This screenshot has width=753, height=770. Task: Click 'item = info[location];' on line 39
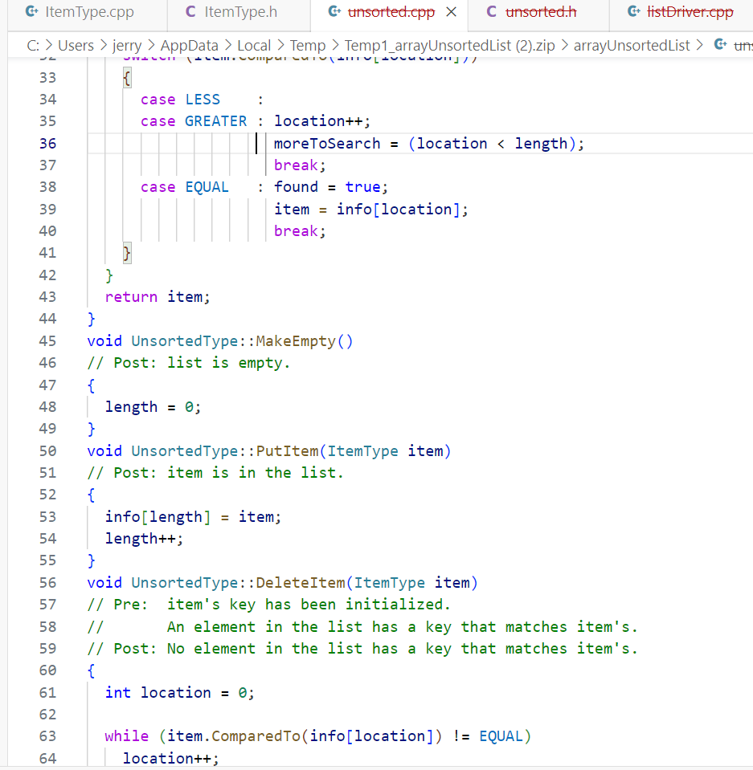tap(370, 210)
